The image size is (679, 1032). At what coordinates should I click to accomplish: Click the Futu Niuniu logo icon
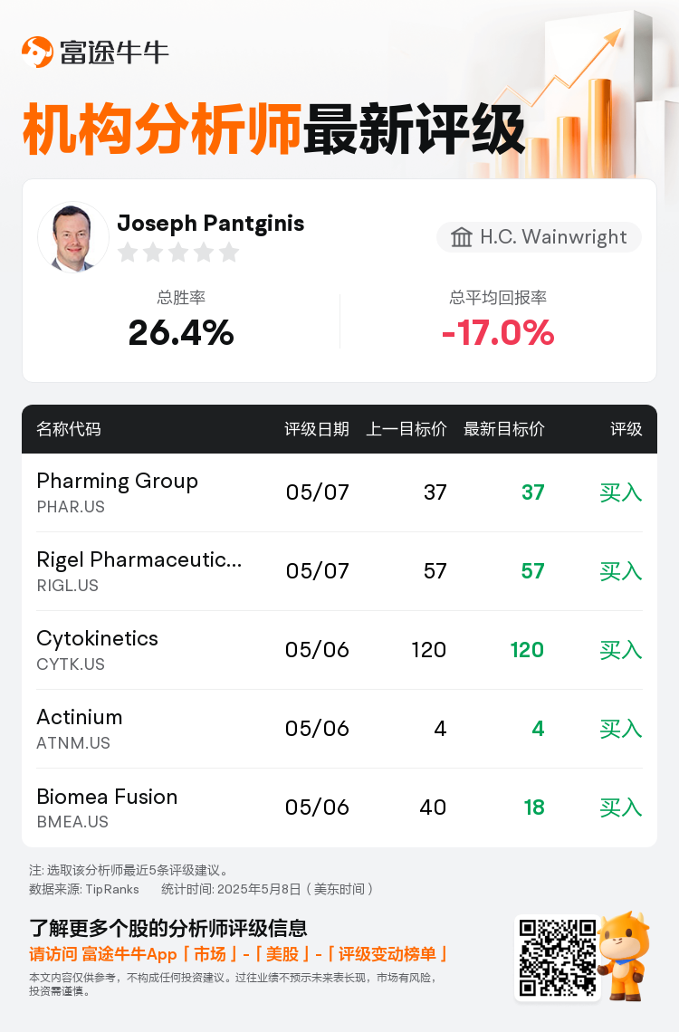[x=37, y=52]
